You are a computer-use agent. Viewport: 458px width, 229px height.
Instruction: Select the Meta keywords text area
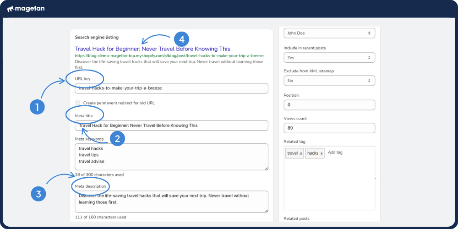pos(171,157)
